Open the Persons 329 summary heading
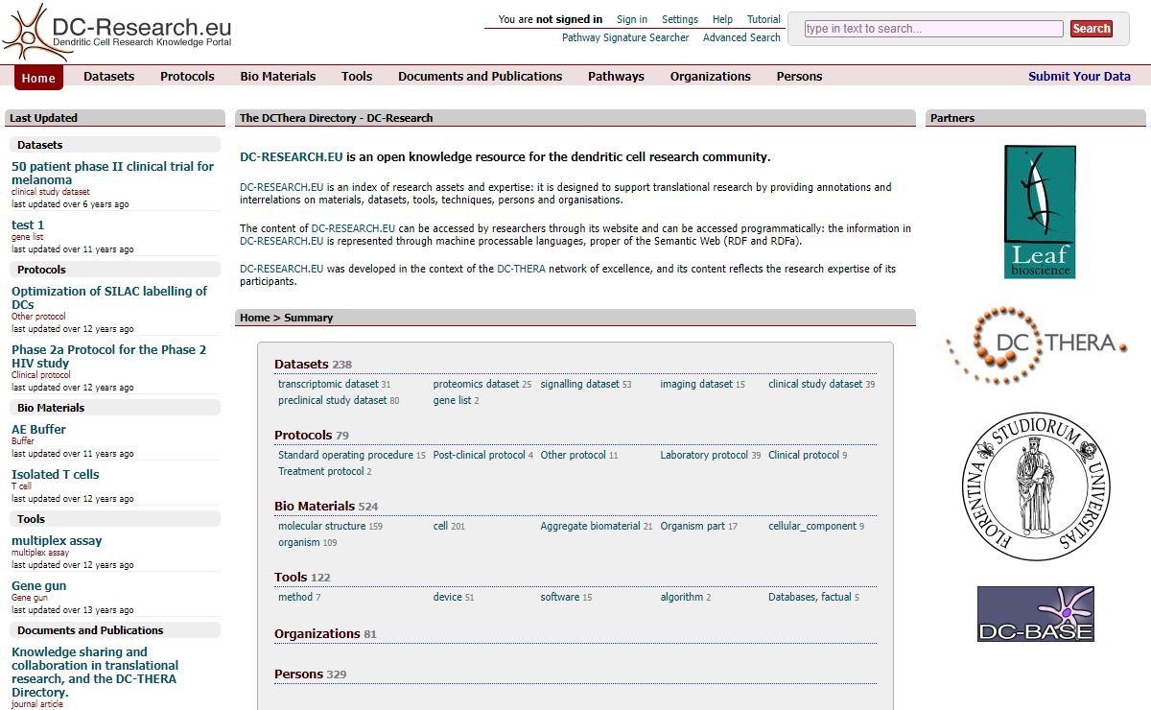 tap(310, 674)
